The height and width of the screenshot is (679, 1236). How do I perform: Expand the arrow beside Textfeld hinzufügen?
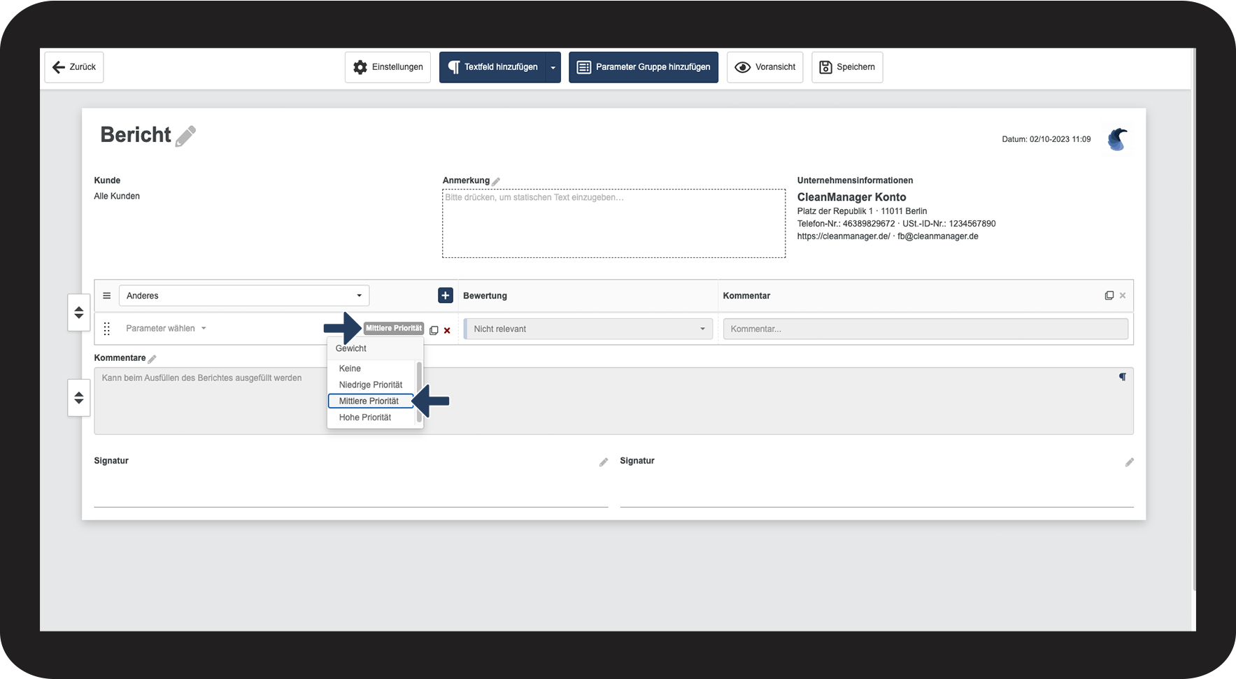point(553,67)
